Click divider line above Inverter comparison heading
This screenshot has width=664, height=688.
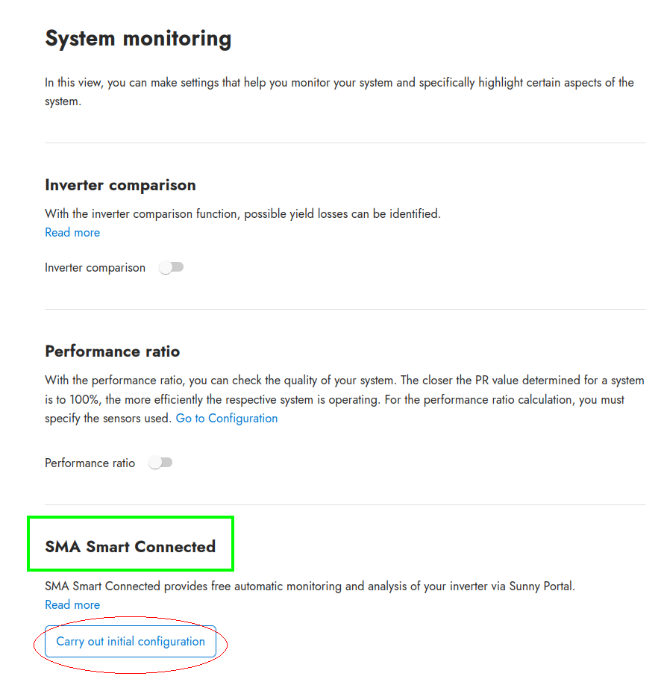point(345,143)
